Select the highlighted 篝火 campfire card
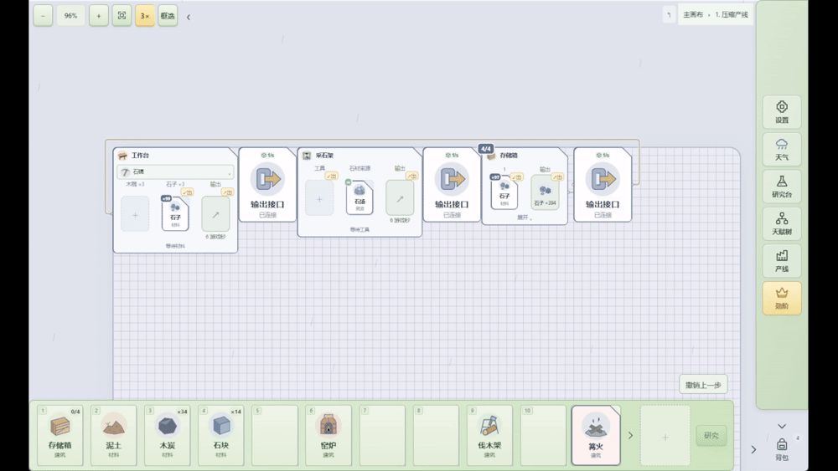The height and width of the screenshot is (471, 838). point(596,435)
